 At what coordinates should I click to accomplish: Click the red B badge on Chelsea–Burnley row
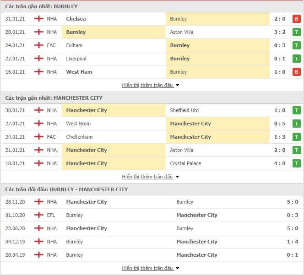pyautogui.click(x=296, y=19)
